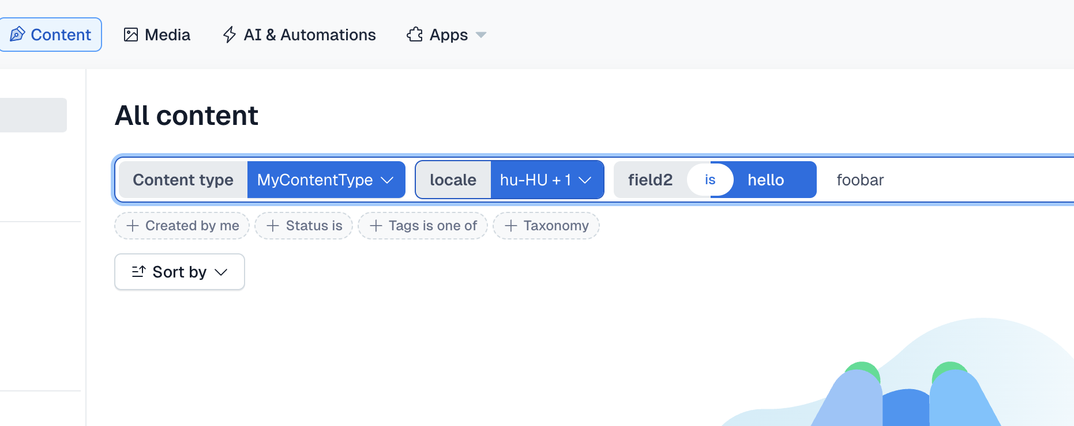This screenshot has width=1074, height=426.
Task: Open the Media tab
Action: (157, 35)
